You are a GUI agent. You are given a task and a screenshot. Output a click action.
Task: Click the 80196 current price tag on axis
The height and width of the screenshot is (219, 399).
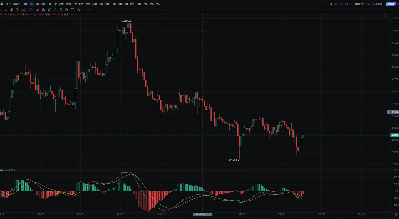pos(394,135)
